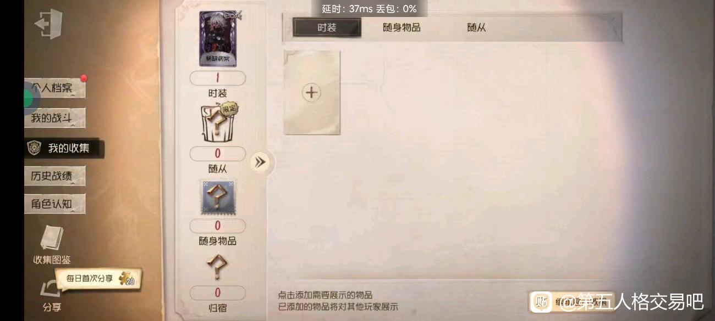This screenshot has width=715, height=321.
Task: Select the 归宿 question-mark icon
Action: point(217,268)
